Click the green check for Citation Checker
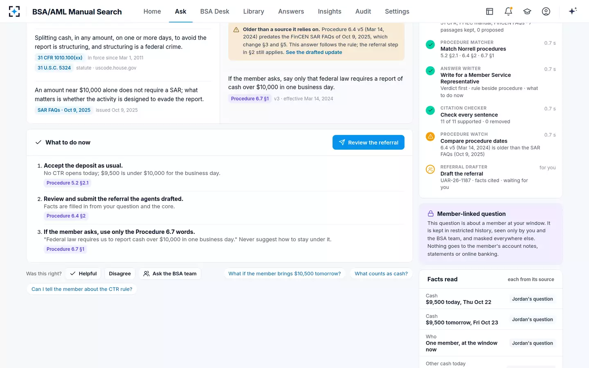The height and width of the screenshot is (368, 589). pyautogui.click(x=430, y=110)
